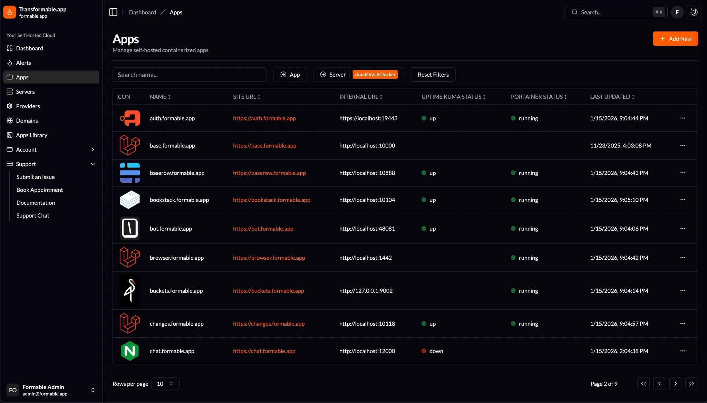Image resolution: width=707 pixels, height=403 pixels.
Task: Sort by INTERNAL URL column
Action: pyautogui.click(x=361, y=97)
